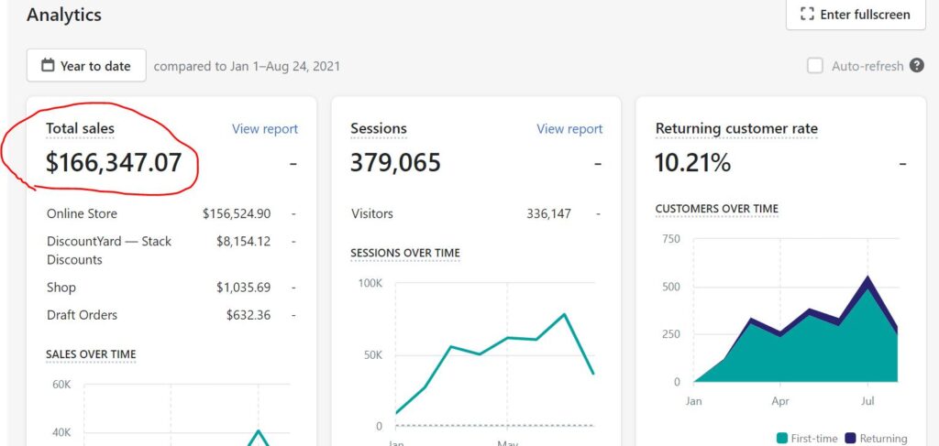Click the 10.21% returning rate value

point(693,163)
